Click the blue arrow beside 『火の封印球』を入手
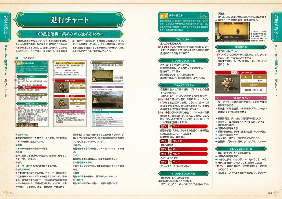Screen dimensions: 282x199 217,135
